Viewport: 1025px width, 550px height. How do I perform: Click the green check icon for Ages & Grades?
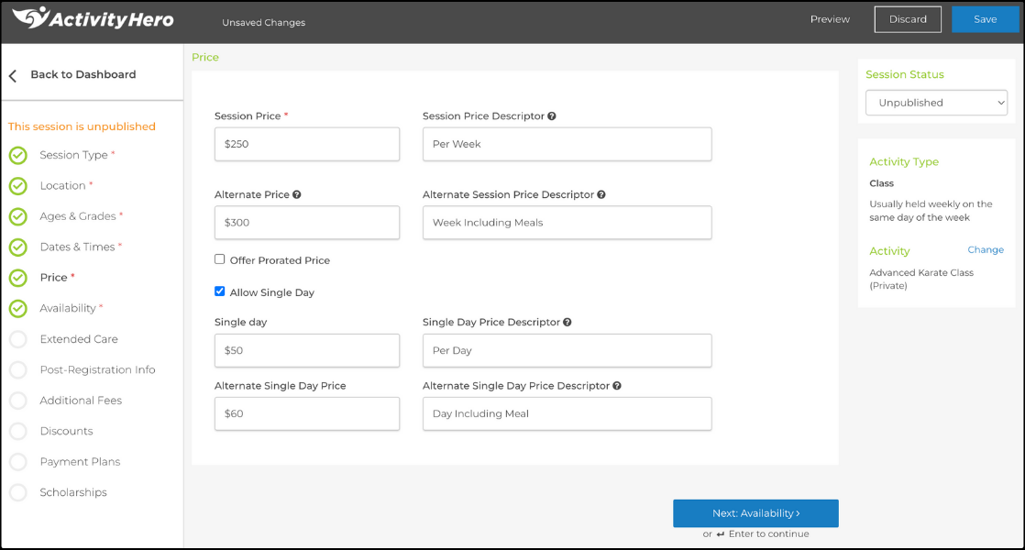point(18,216)
